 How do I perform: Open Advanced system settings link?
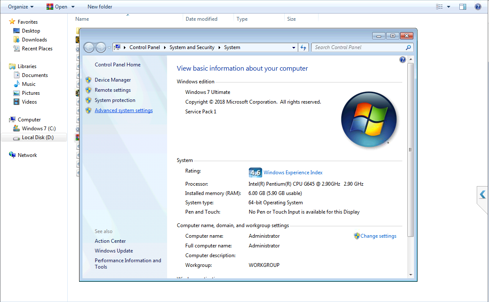pos(124,110)
